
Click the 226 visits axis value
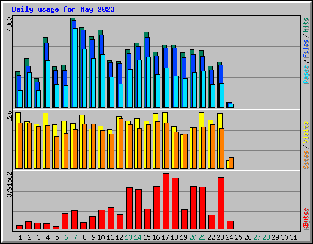[9, 116]
